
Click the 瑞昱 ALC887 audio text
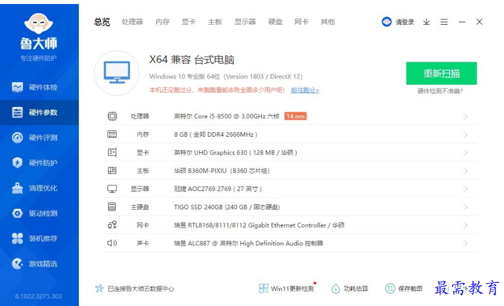click(249, 243)
